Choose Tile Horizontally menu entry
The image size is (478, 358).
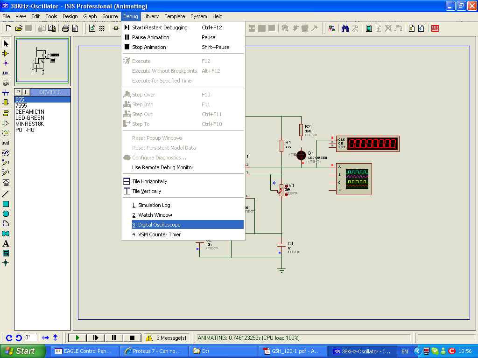[x=183, y=181]
